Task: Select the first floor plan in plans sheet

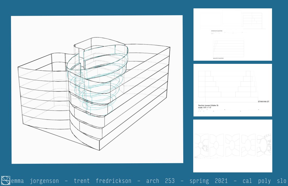Action: (201, 145)
